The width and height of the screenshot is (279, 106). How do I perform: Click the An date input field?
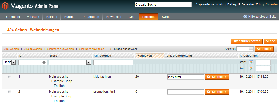[263, 69]
